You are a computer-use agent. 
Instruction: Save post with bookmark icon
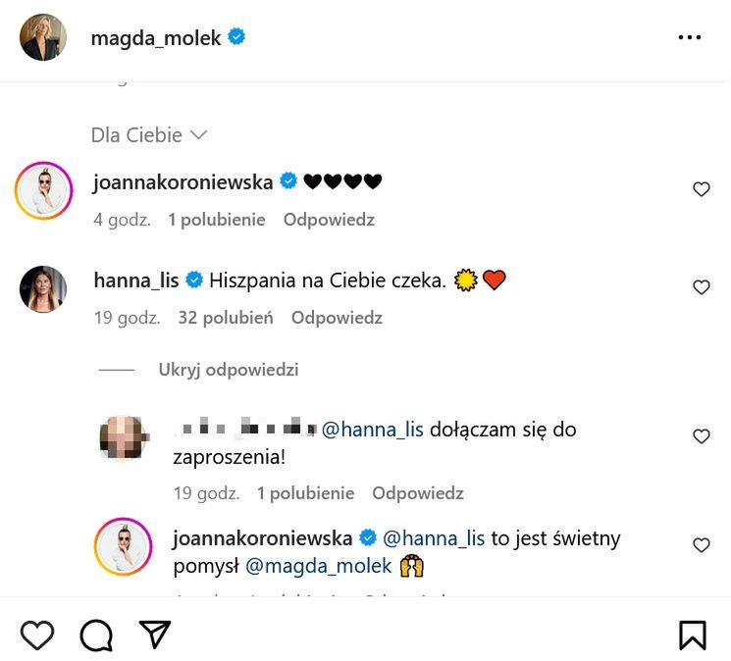693,636
